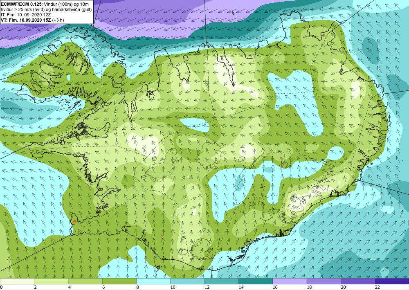Viewport: 409px width, 290px height.
Task: Click the 16–18 m/s lavender legend swatch
Action: point(290,281)
